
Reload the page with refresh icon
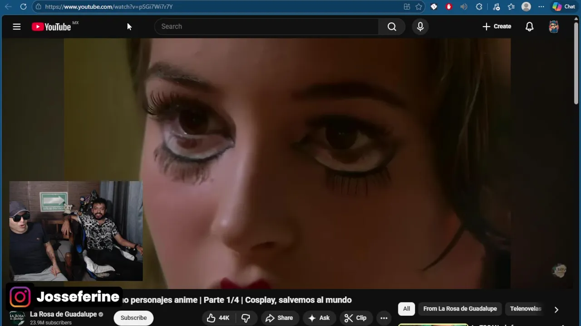tap(24, 7)
